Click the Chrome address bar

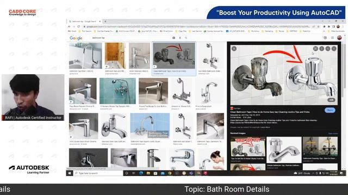tap(197, 27)
